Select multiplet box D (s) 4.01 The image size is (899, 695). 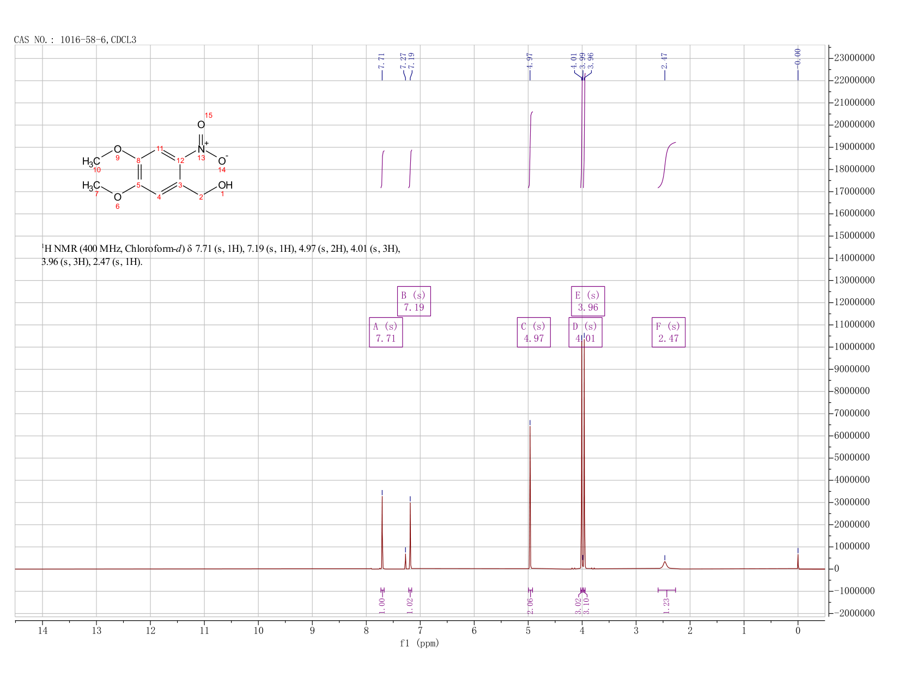585,333
